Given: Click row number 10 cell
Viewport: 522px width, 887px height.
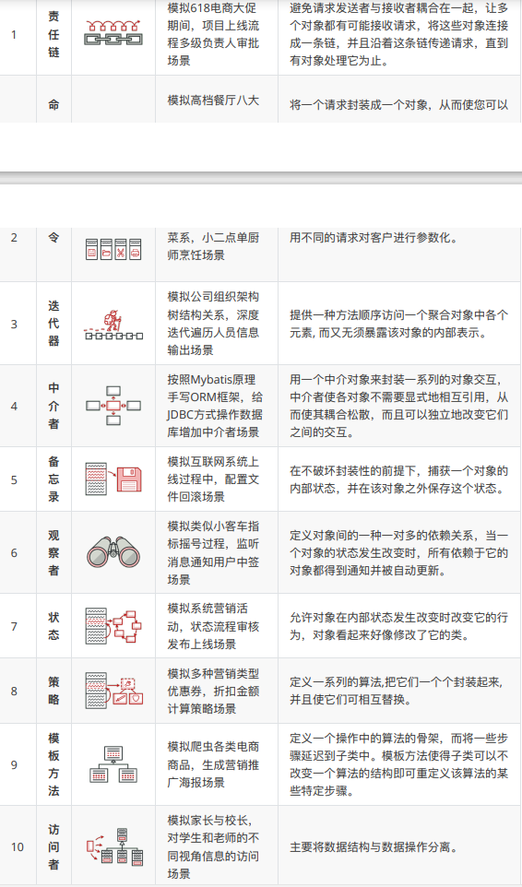Looking at the screenshot, I should coord(18,846).
